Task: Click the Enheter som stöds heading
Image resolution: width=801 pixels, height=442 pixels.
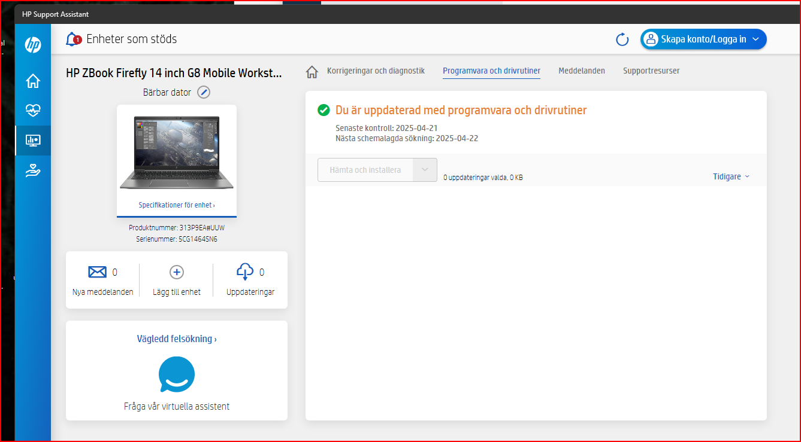Action: tap(132, 39)
